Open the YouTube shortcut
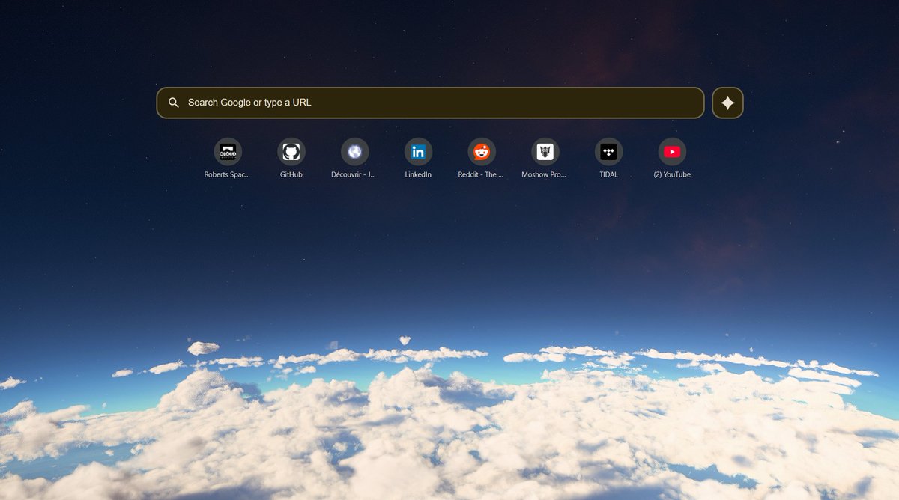Screen dimensions: 899x500 (x=671, y=152)
